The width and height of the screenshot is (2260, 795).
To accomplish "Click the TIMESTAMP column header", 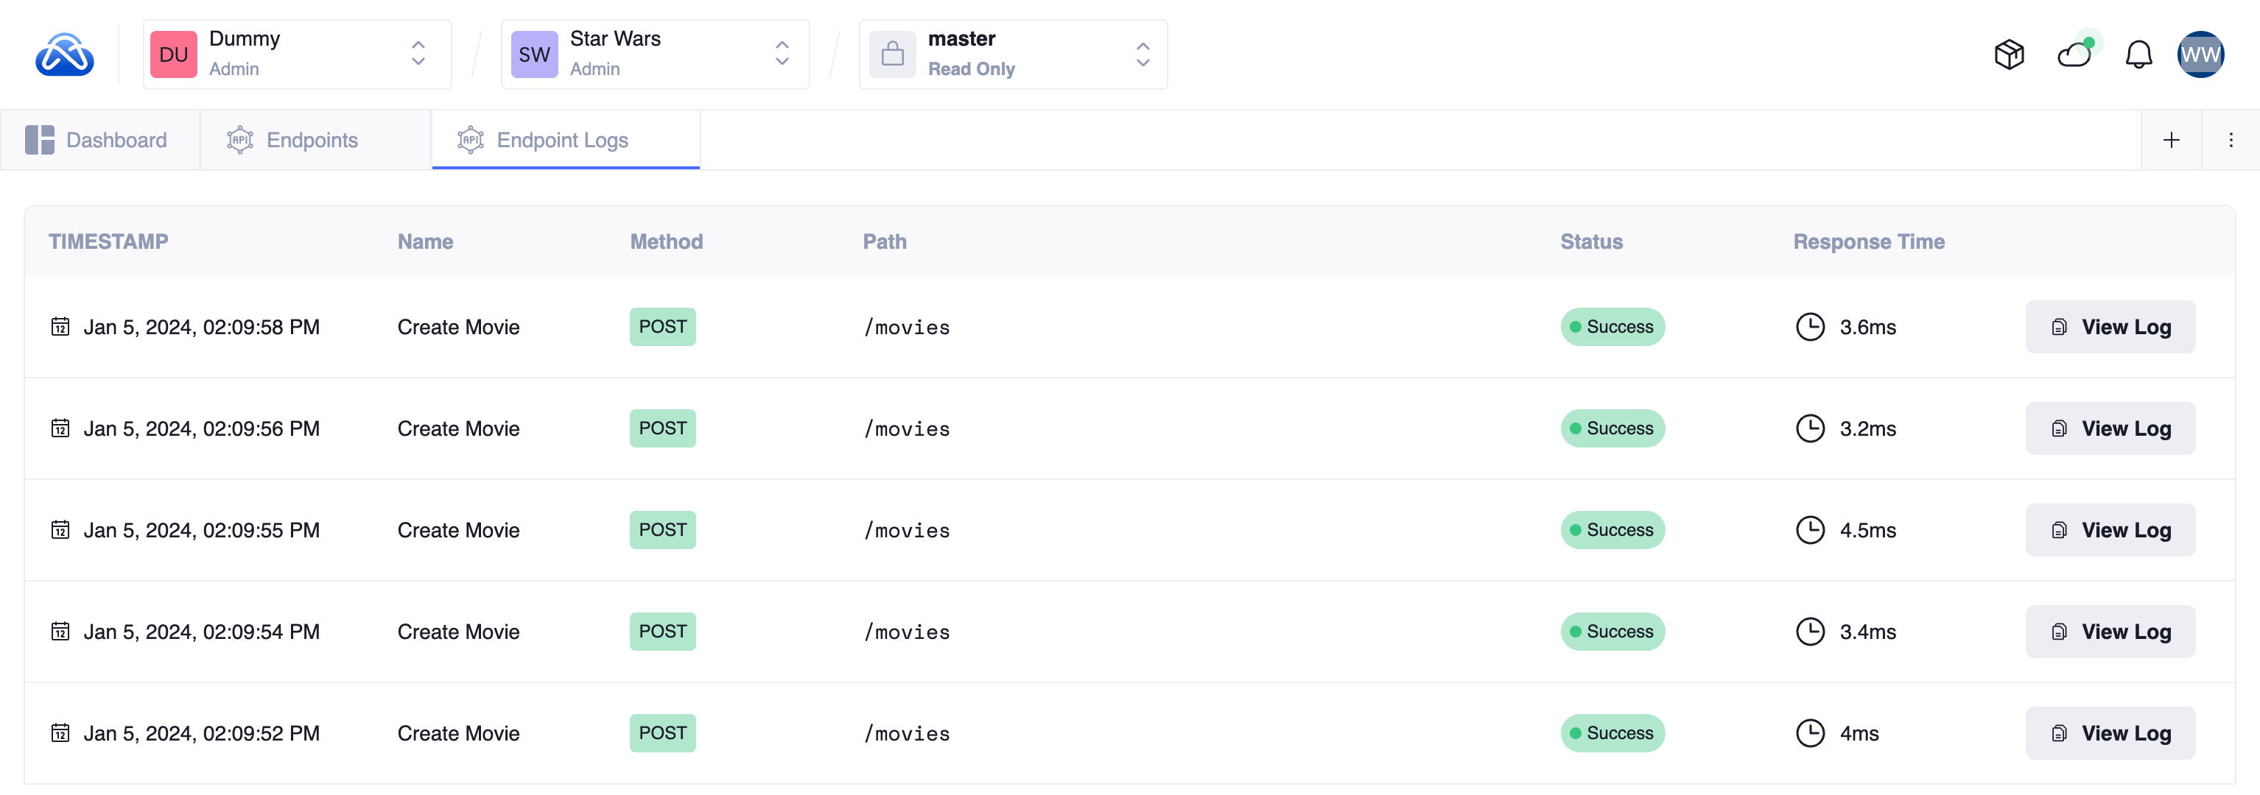I will click(108, 242).
